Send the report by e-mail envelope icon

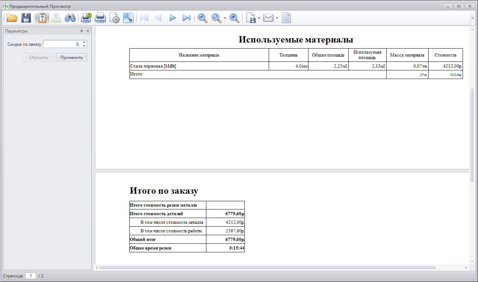(x=268, y=18)
